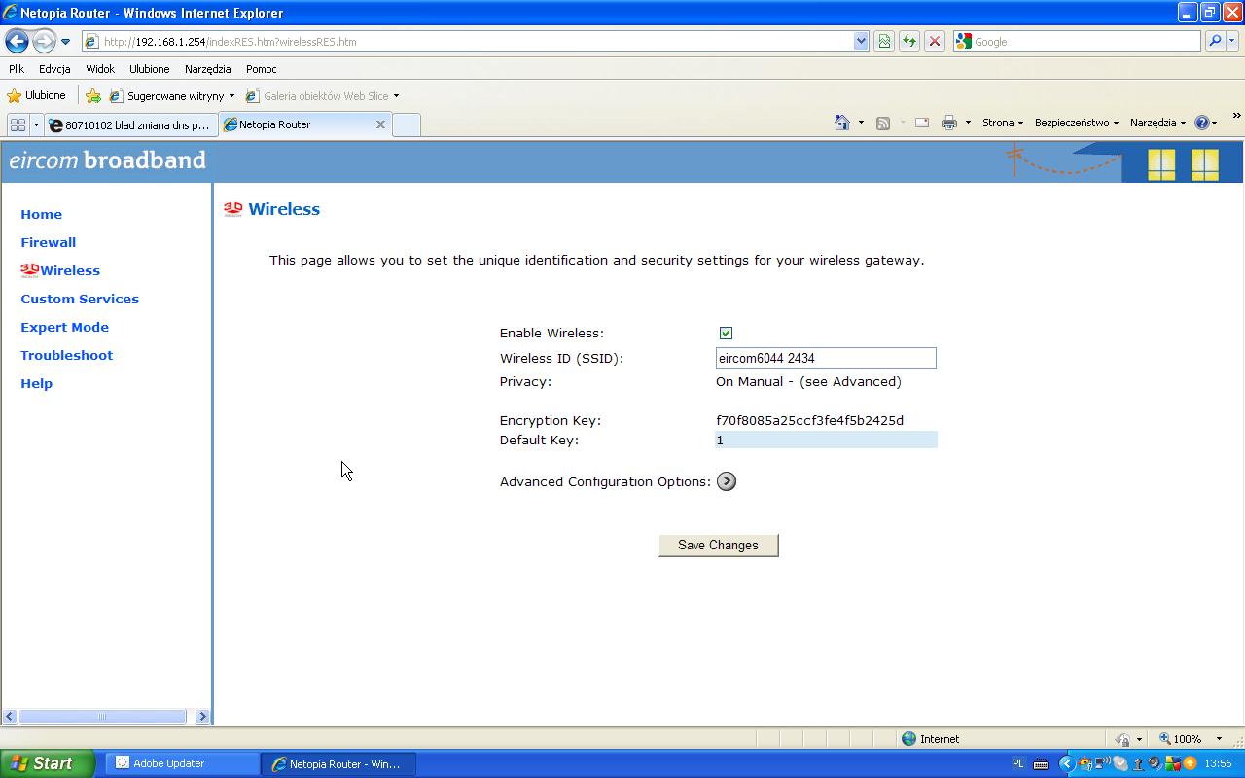Click the sidebar horizontal scrollbar thumb
Image resolution: width=1245 pixels, height=778 pixels.
point(102,716)
